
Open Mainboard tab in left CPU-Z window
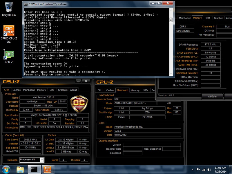click(x=29, y=90)
